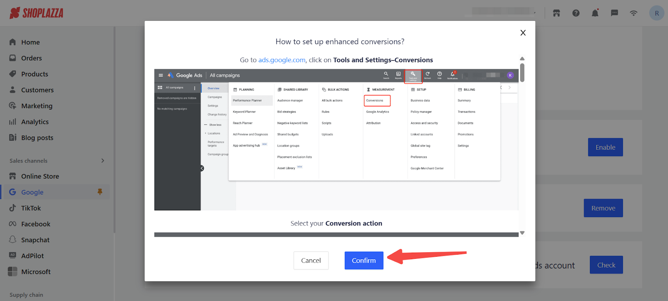Click the Customers person icon
Image resolution: width=668 pixels, height=301 pixels.
tap(13, 89)
